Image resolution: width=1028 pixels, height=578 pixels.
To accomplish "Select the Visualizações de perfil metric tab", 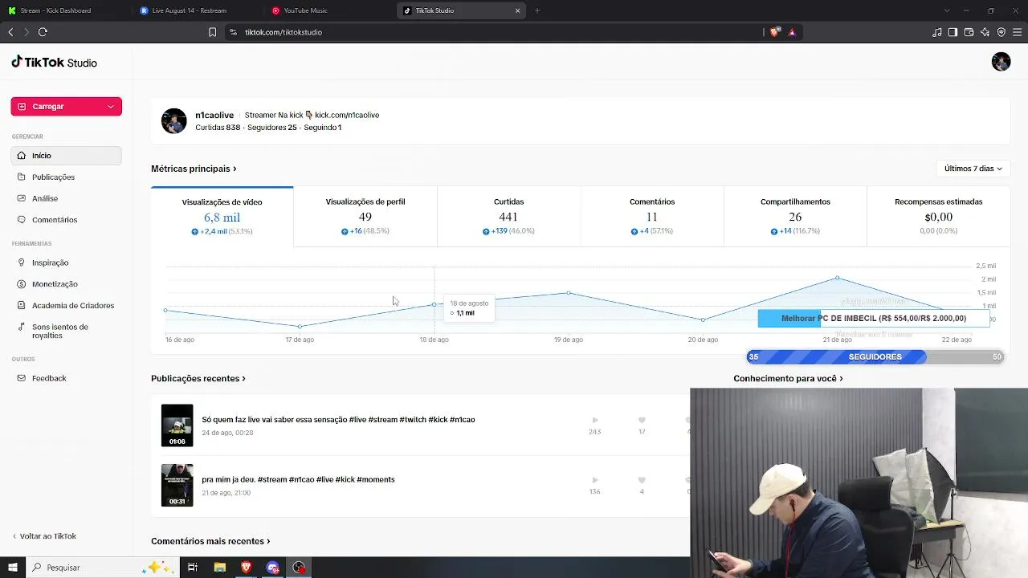I will point(365,217).
